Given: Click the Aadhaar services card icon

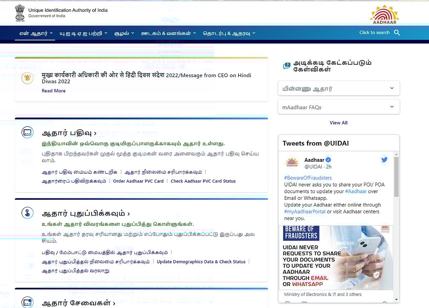Looking at the screenshot, I should (28, 302).
